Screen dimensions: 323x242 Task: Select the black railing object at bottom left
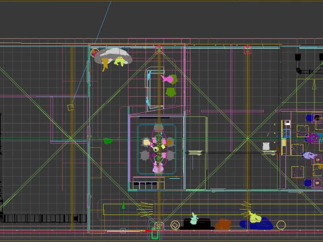coord(44,218)
